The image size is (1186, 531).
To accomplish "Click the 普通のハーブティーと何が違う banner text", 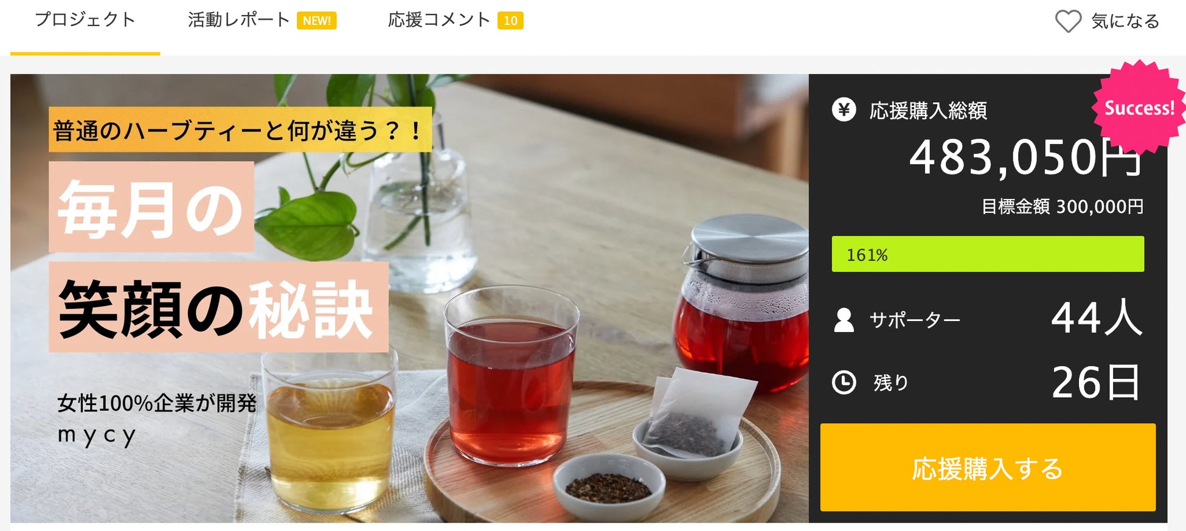I will [240, 130].
